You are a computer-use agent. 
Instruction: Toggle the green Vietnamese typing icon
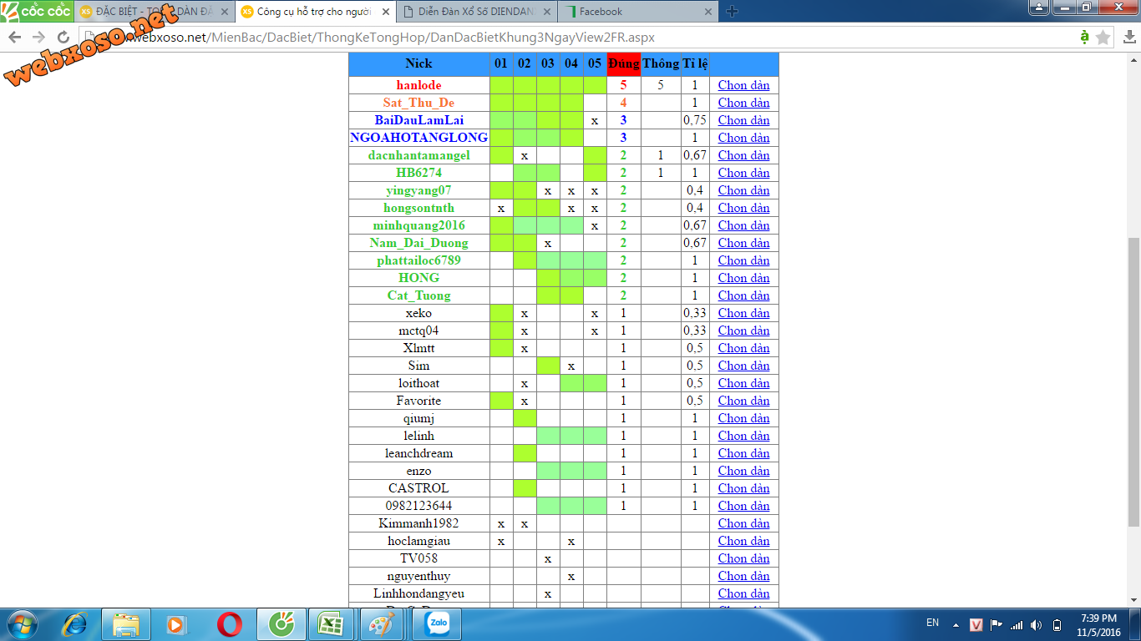[1084, 37]
